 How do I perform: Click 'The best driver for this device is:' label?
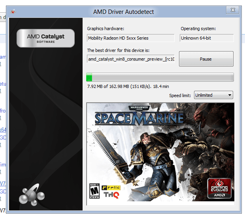(118, 50)
